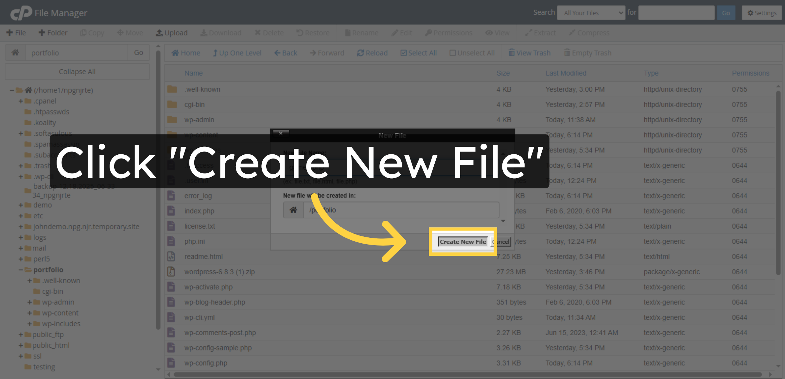Open the All Your Files search dropdown
785x379 pixels.
pos(591,13)
